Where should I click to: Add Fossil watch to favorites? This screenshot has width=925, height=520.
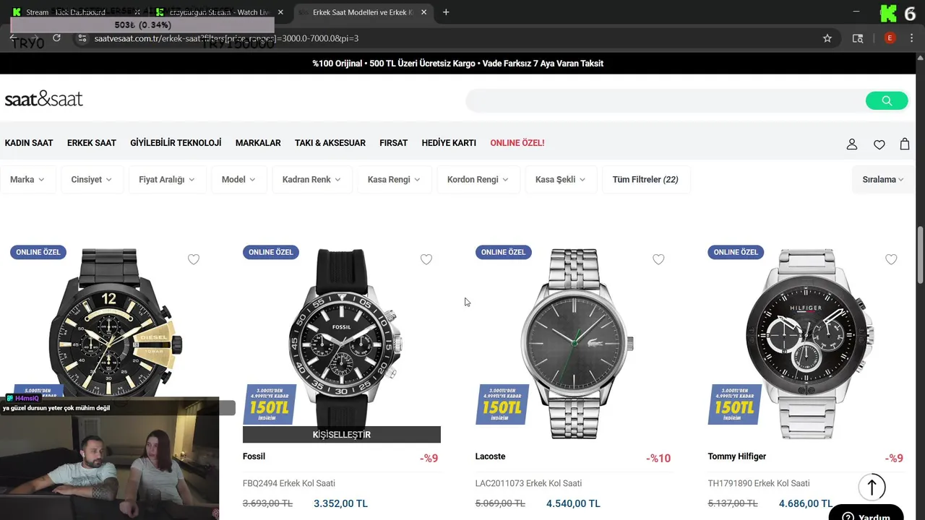(426, 259)
